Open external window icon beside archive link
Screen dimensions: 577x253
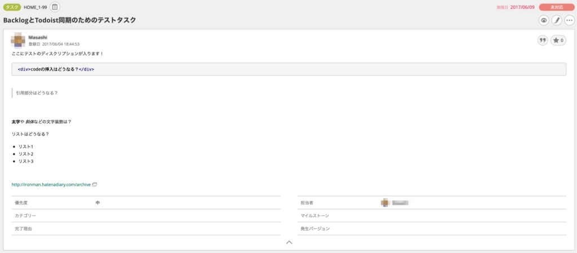pyautogui.click(x=95, y=185)
